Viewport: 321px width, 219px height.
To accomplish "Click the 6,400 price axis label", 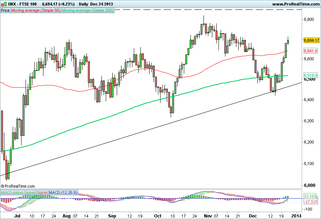I will 309,100.
